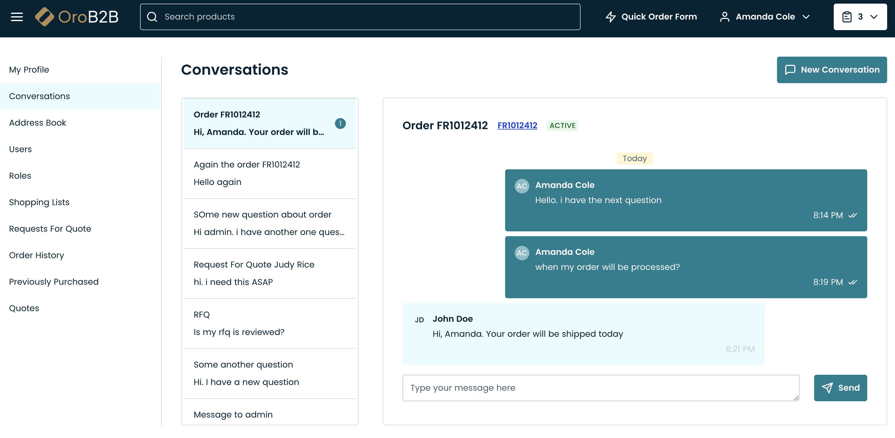This screenshot has width=895, height=438.
Task: Go to Requests For Quote page
Action: [50, 229]
